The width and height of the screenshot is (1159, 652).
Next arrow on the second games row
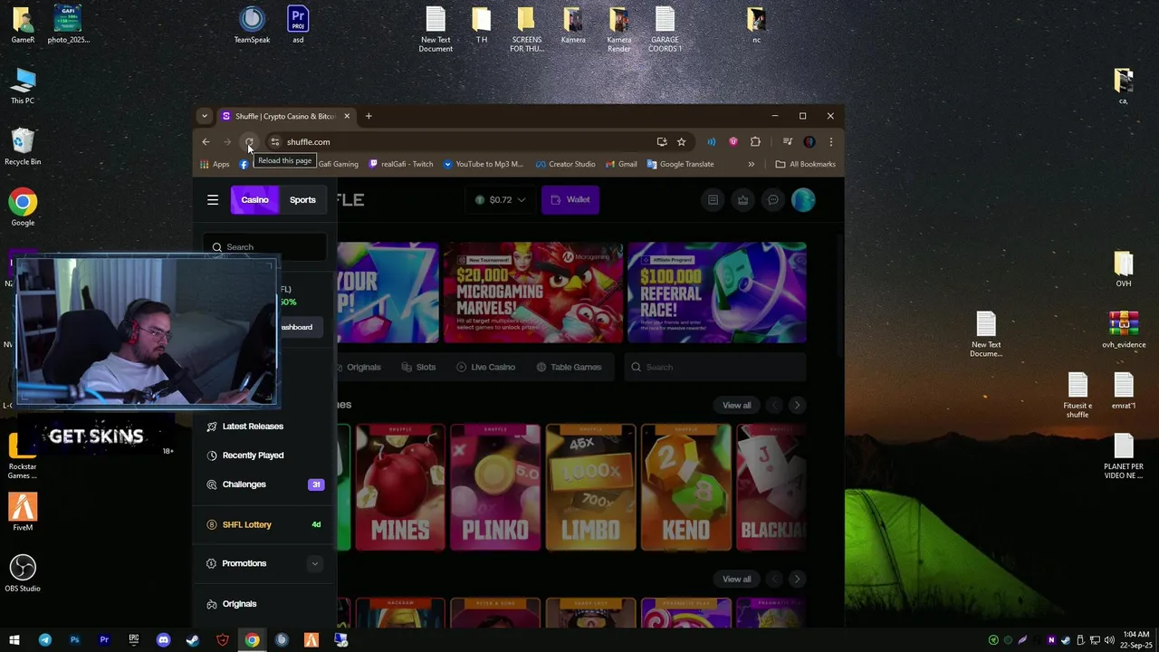797,580
